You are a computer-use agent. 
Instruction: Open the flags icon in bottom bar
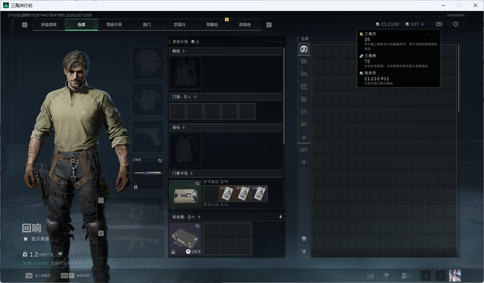pos(386,275)
